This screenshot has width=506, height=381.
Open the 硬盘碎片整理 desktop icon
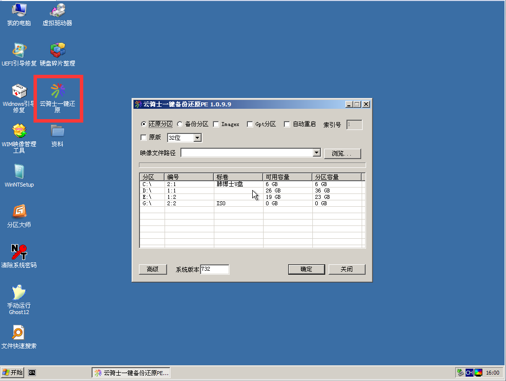(x=57, y=51)
